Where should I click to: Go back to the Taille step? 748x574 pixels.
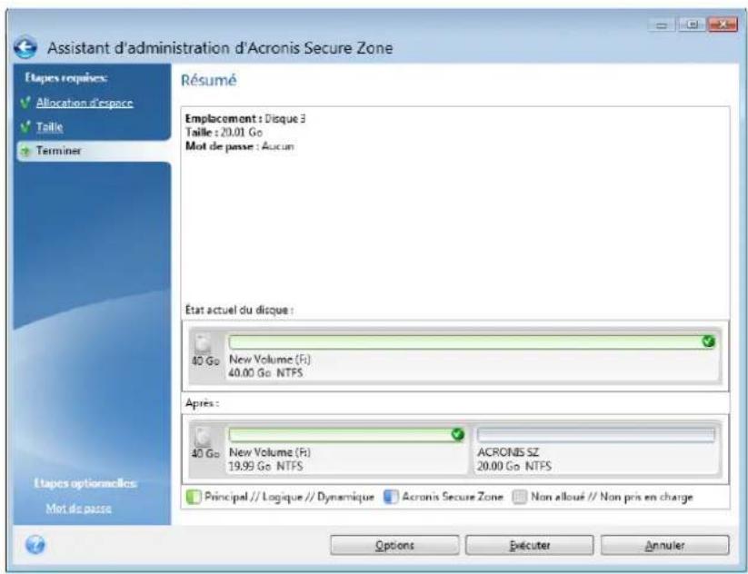50,127
